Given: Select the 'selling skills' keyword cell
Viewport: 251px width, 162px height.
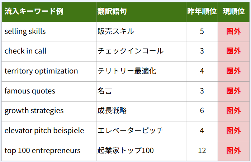Looking at the screenshot, I should (25, 31).
